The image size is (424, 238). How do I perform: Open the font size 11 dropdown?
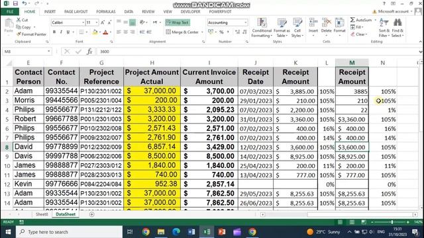[x=97, y=22]
